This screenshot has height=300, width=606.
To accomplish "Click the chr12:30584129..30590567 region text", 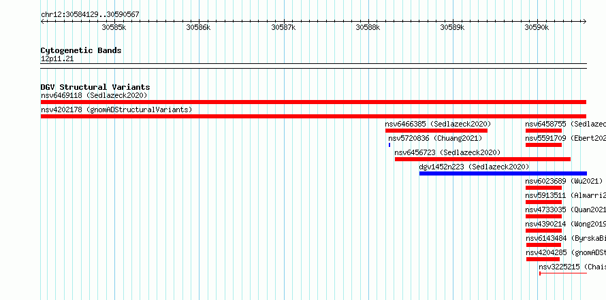I will pyautogui.click(x=90, y=15).
